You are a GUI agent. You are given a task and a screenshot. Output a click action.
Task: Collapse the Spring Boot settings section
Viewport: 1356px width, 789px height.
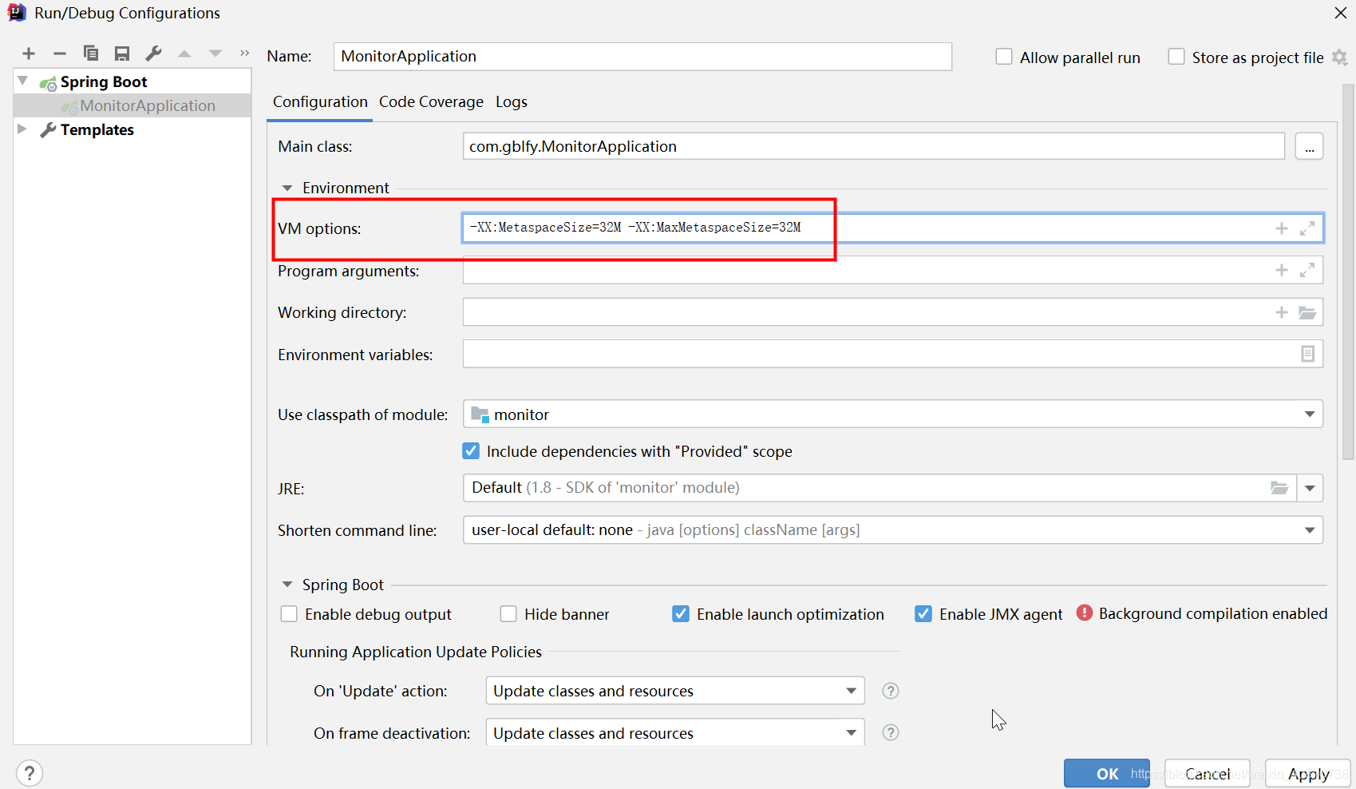click(287, 585)
